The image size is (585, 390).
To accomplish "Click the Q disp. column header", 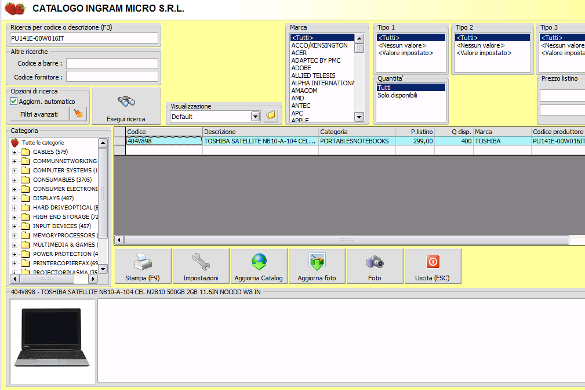I will point(454,132).
